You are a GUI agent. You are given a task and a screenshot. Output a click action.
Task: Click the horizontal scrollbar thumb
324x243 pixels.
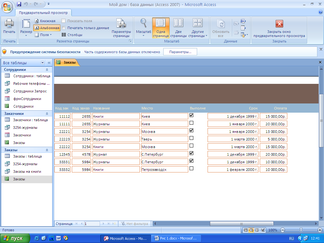[241, 224]
